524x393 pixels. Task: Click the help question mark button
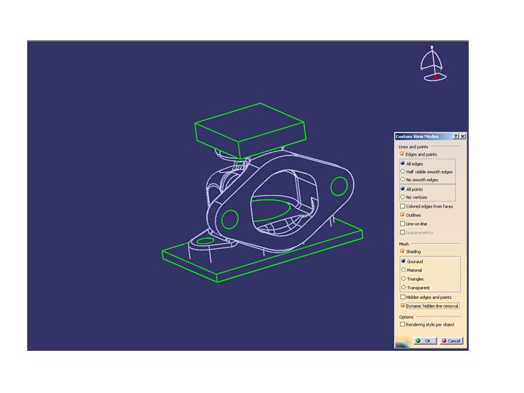click(456, 136)
